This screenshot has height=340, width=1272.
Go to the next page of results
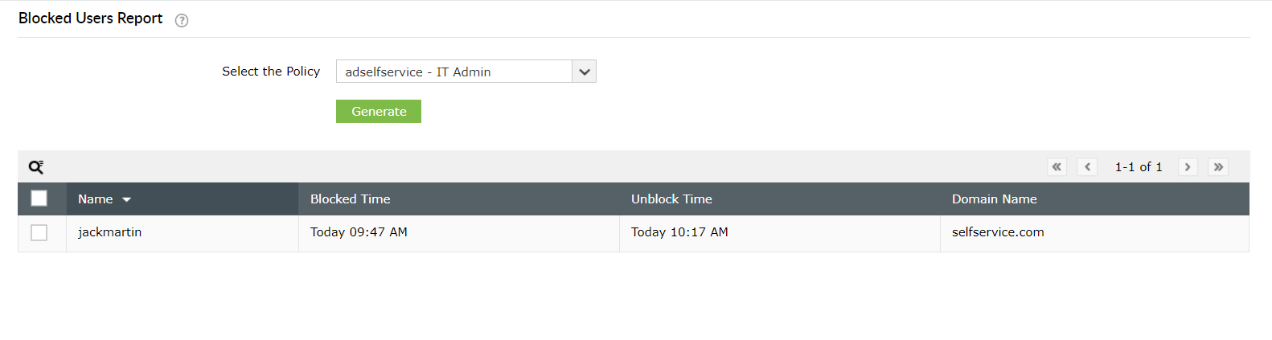tap(1188, 167)
